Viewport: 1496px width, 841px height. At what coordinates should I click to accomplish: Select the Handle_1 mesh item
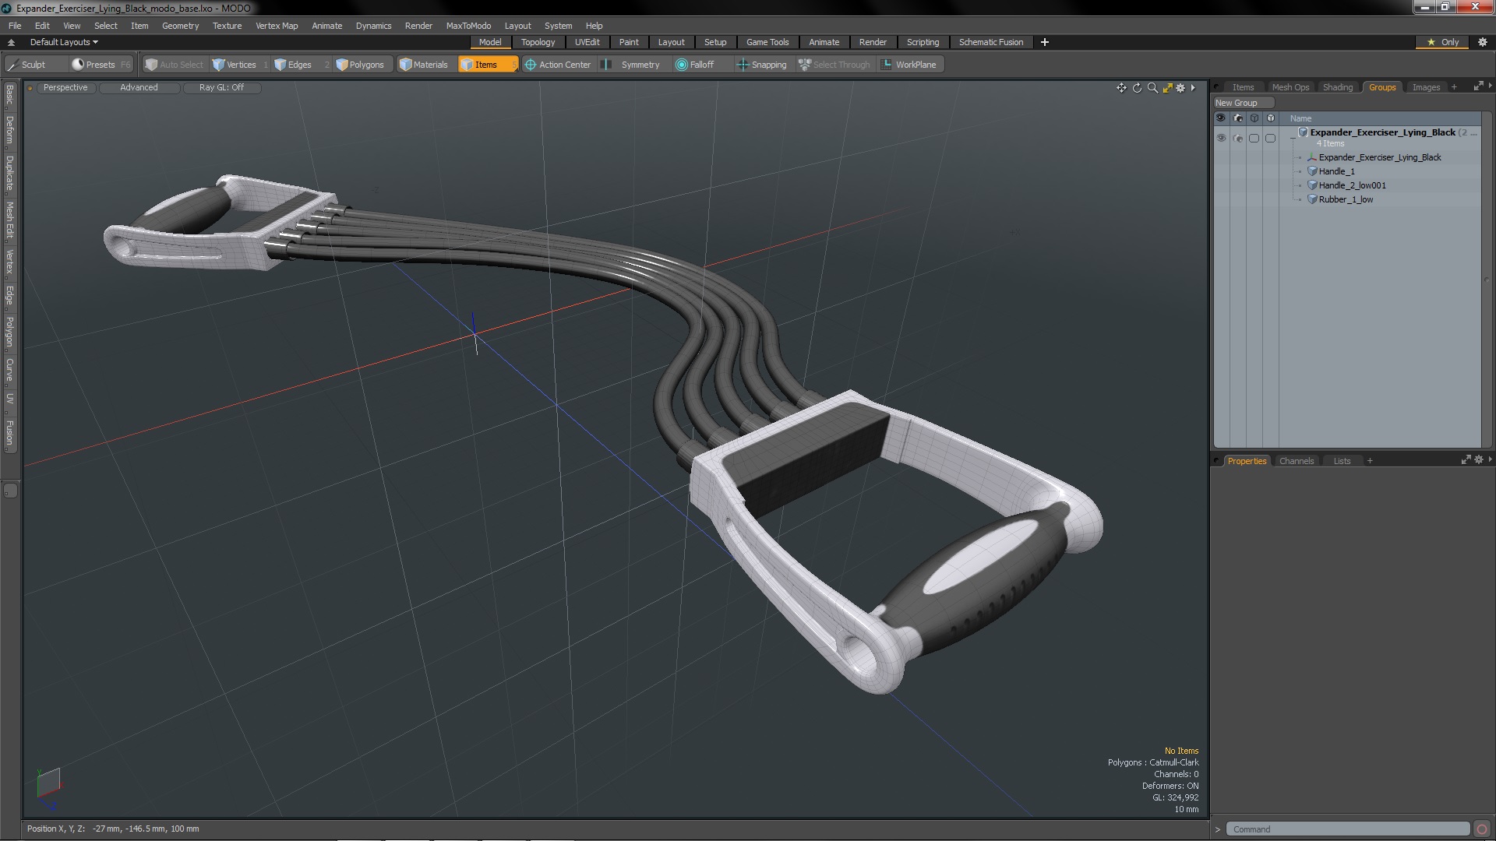(1336, 171)
